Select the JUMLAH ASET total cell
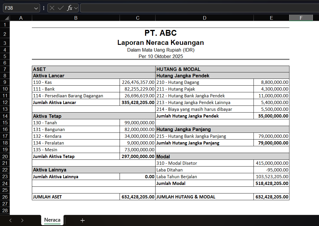Screen dimensions: 319x226 click(x=138, y=197)
